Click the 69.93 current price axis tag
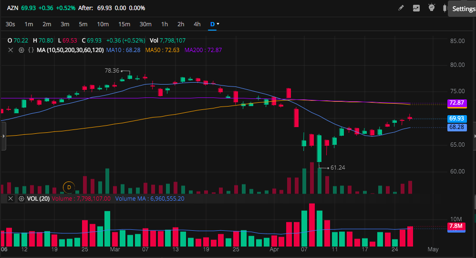The image size is (476, 258). [x=457, y=118]
